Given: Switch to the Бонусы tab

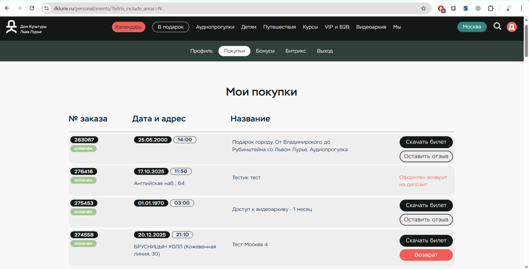Looking at the screenshot, I should tap(265, 51).
